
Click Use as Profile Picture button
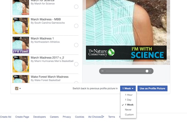coord(152,89)
